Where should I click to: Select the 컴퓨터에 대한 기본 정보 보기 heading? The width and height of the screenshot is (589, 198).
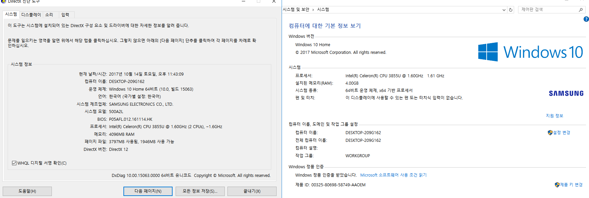325,26
